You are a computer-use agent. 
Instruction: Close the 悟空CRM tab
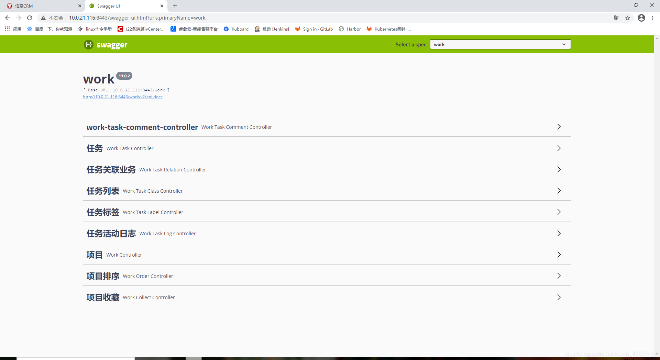80,6
